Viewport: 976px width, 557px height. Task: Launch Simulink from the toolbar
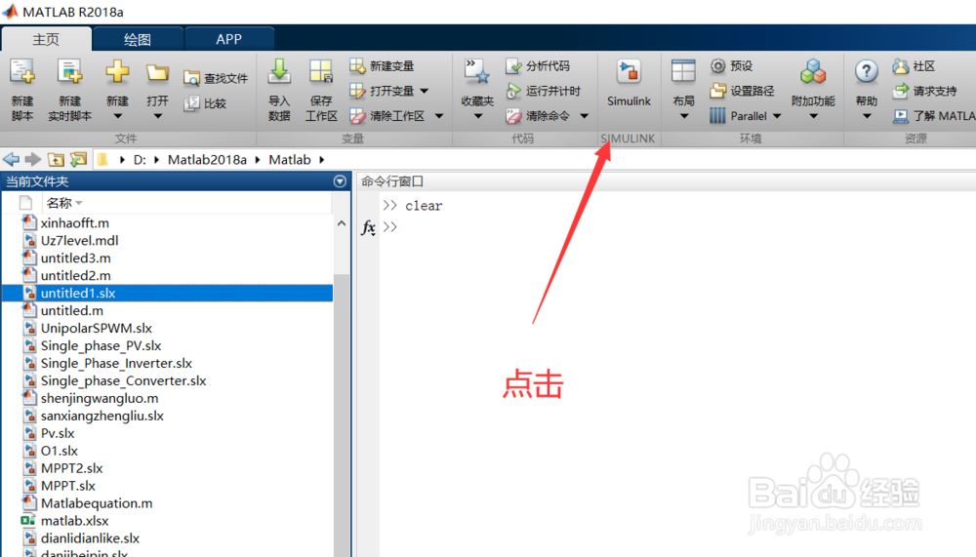[629, 84]
